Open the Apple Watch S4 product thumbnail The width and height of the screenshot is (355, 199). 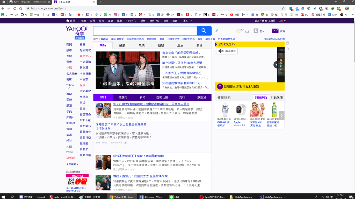241,109
